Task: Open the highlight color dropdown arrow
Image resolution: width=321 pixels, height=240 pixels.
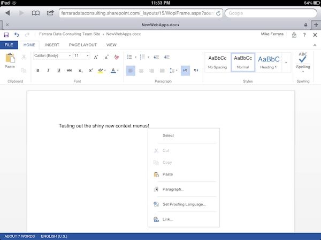Action: click(x=105, y=70)
